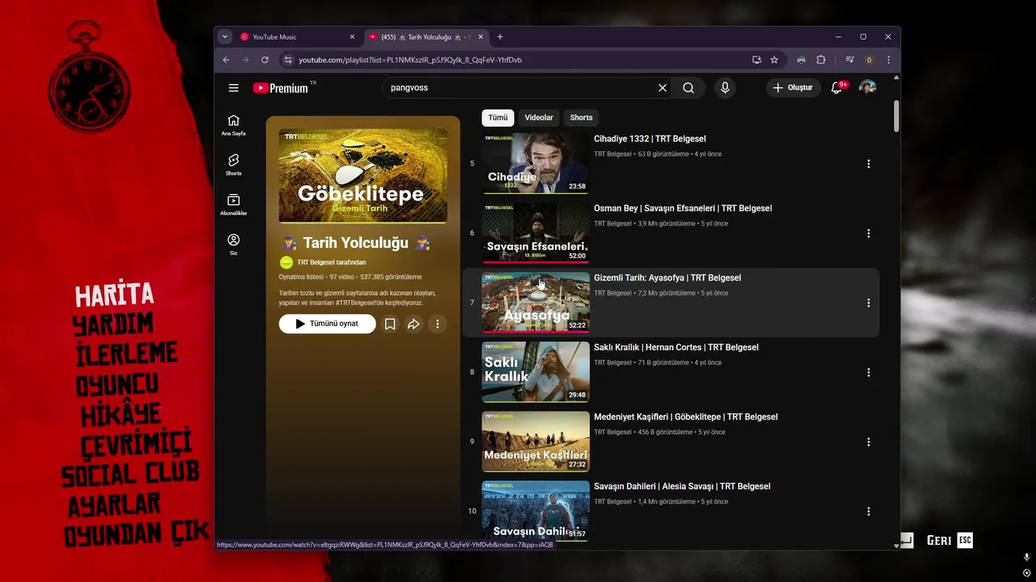Save the playlist with bookmark icon

click(x=390, y=324)
